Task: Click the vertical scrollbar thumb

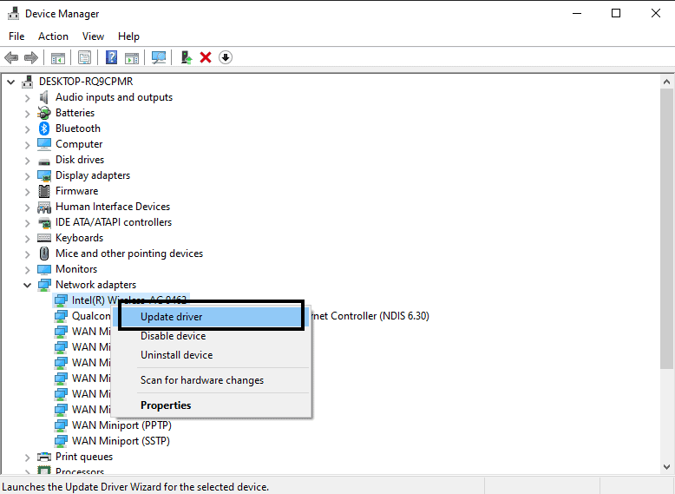Action: pos(666,228)
